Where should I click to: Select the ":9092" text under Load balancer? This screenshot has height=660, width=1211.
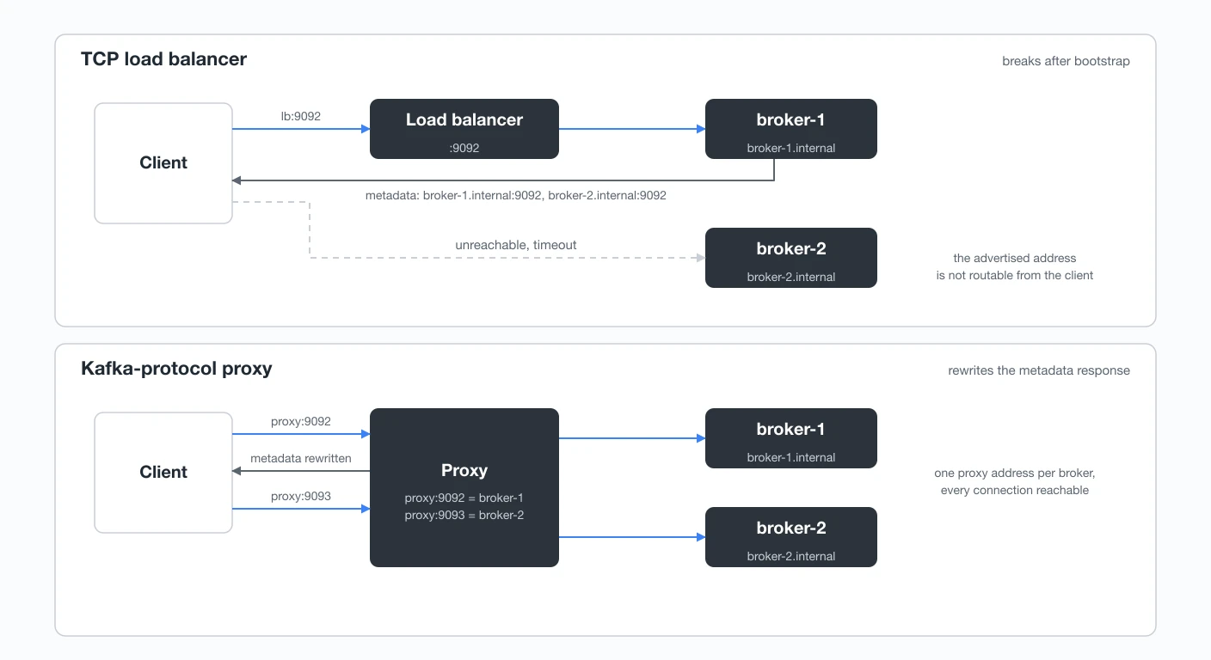coord(464,148)
